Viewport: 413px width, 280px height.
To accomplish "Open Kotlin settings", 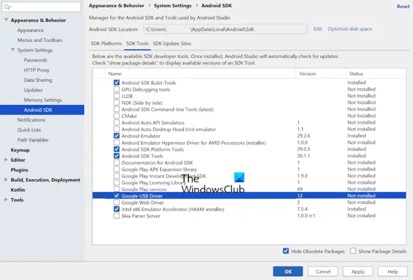I will tap(18, 190).
